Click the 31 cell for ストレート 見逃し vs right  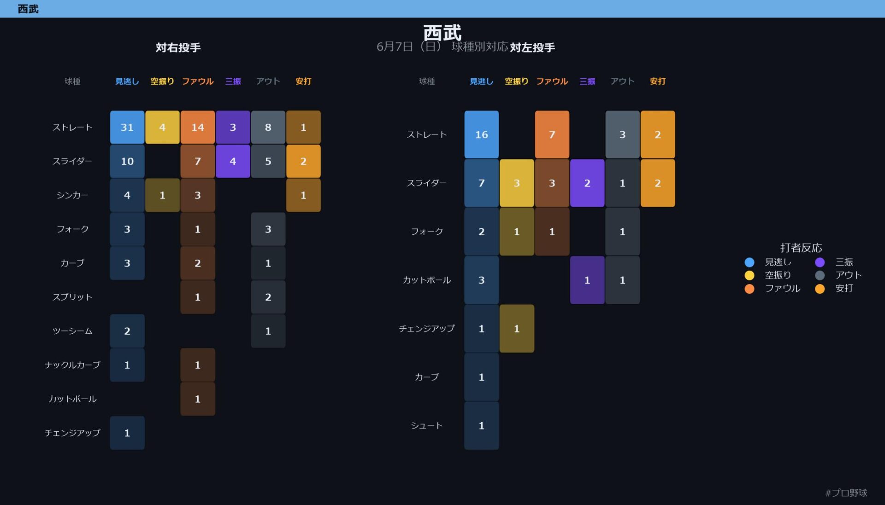[x=127, y=127]
